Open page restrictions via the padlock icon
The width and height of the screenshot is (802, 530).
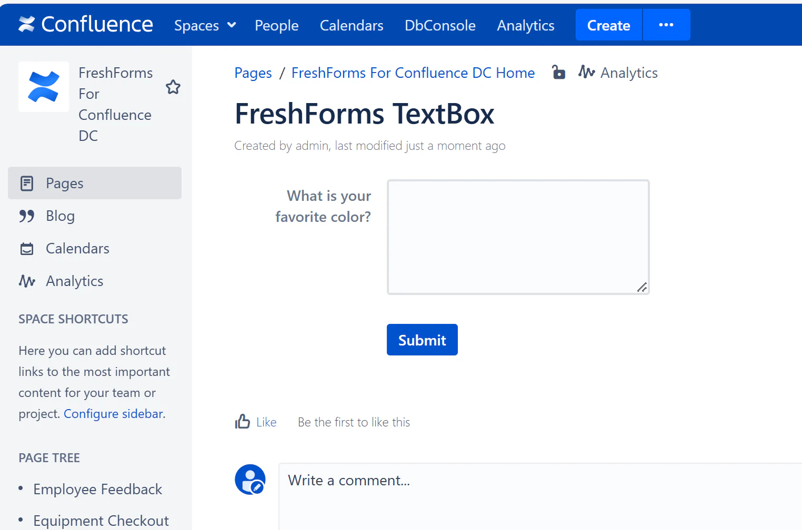click(x=558, y=72)
